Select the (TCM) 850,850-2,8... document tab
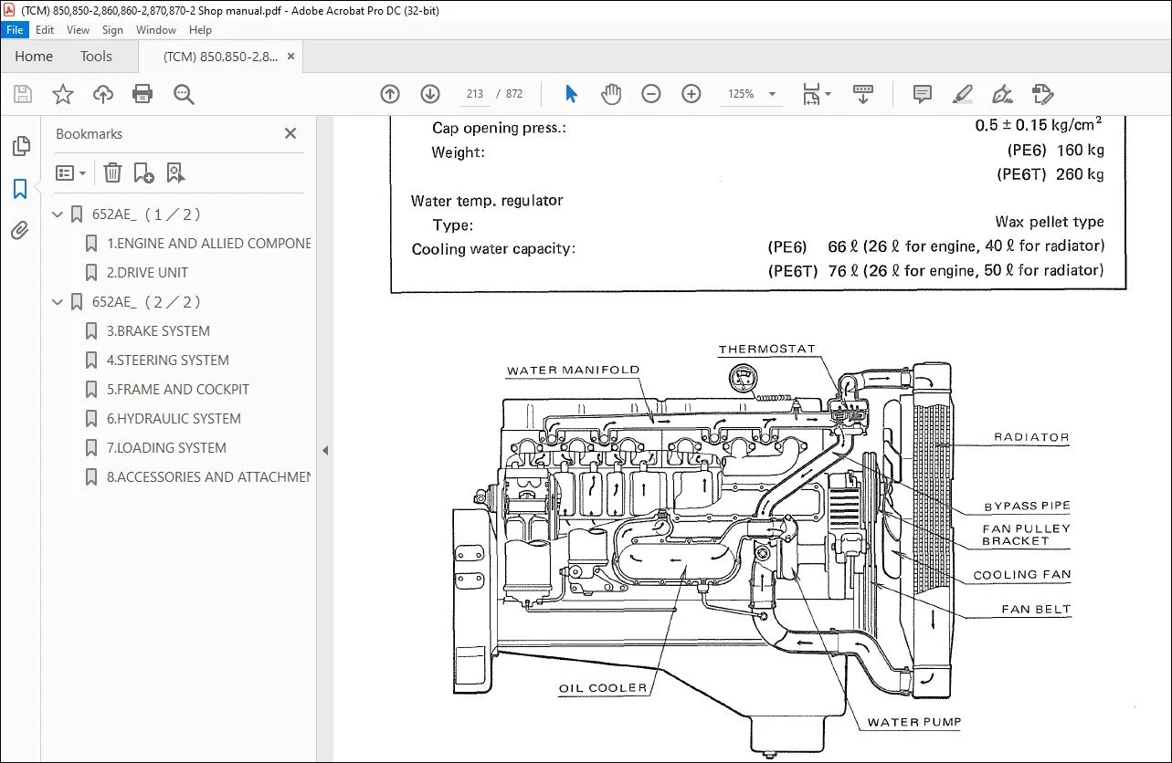 tap(220, 57)
